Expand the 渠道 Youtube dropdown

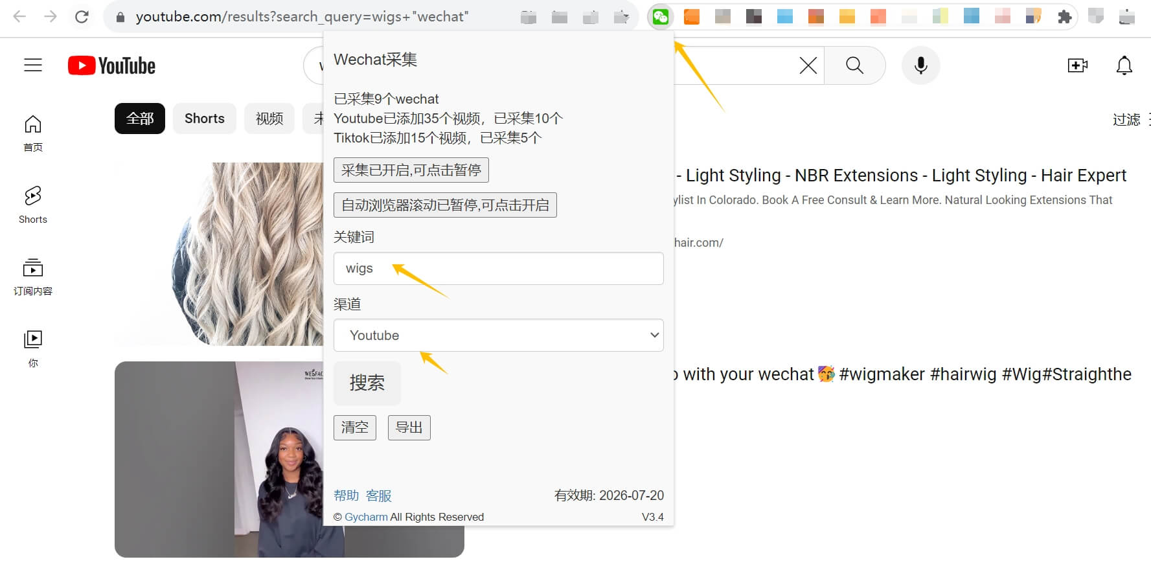click(499, 335)
